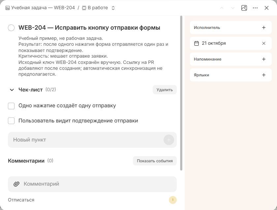Viewport: 277px width, 210px height.
Task: Add a reminder via Напоминание plus
Action: [x=264, y=59]
